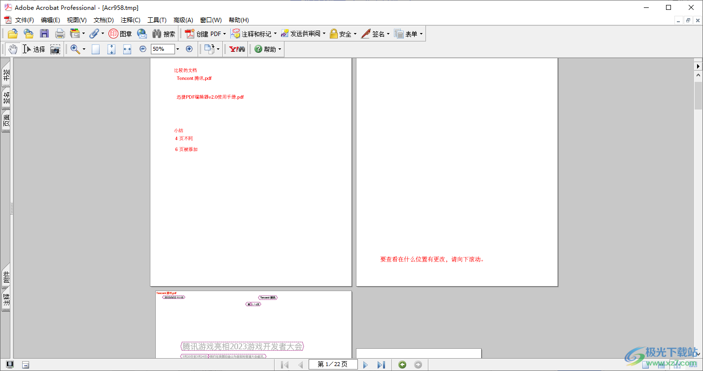The image size is (703, 371).
Task: Open the 文件(F) menu
Action: pos(25,20)
